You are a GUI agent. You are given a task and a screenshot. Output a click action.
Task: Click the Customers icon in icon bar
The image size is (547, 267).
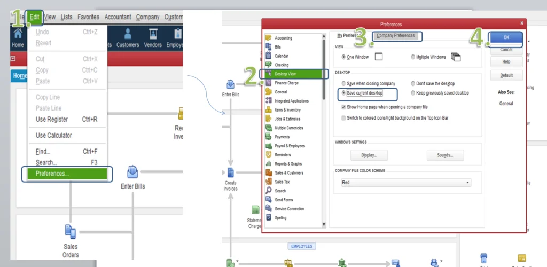tap(128, 38)
